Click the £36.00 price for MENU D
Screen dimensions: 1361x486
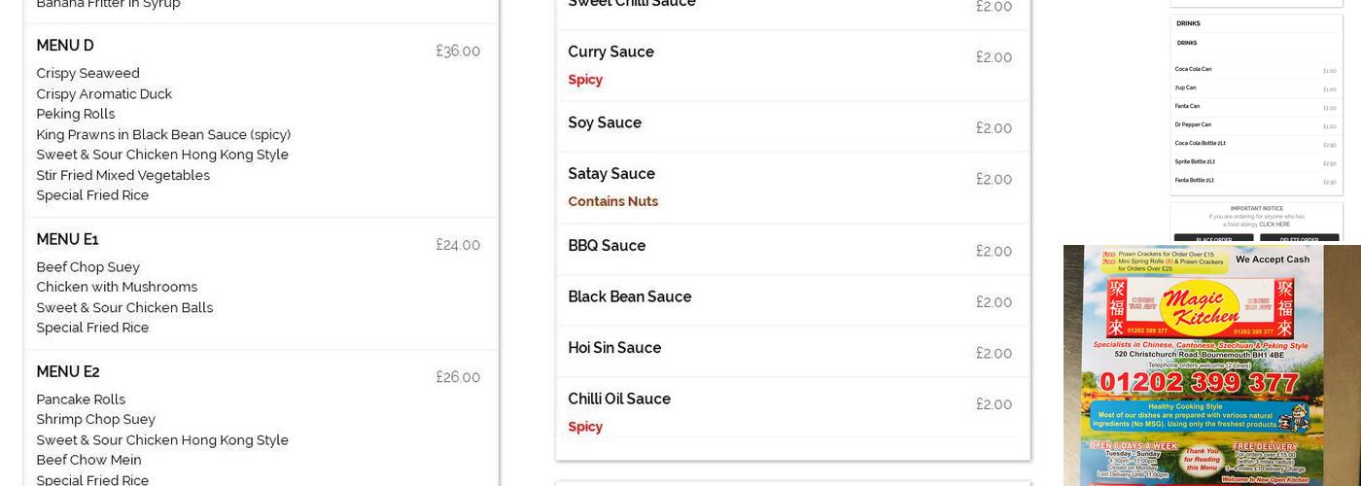pyautogui.click(x=458, y=51)
